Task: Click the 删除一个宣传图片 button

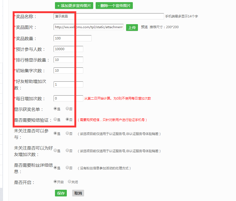Action: pyautogui.click(x=114, y=5)
